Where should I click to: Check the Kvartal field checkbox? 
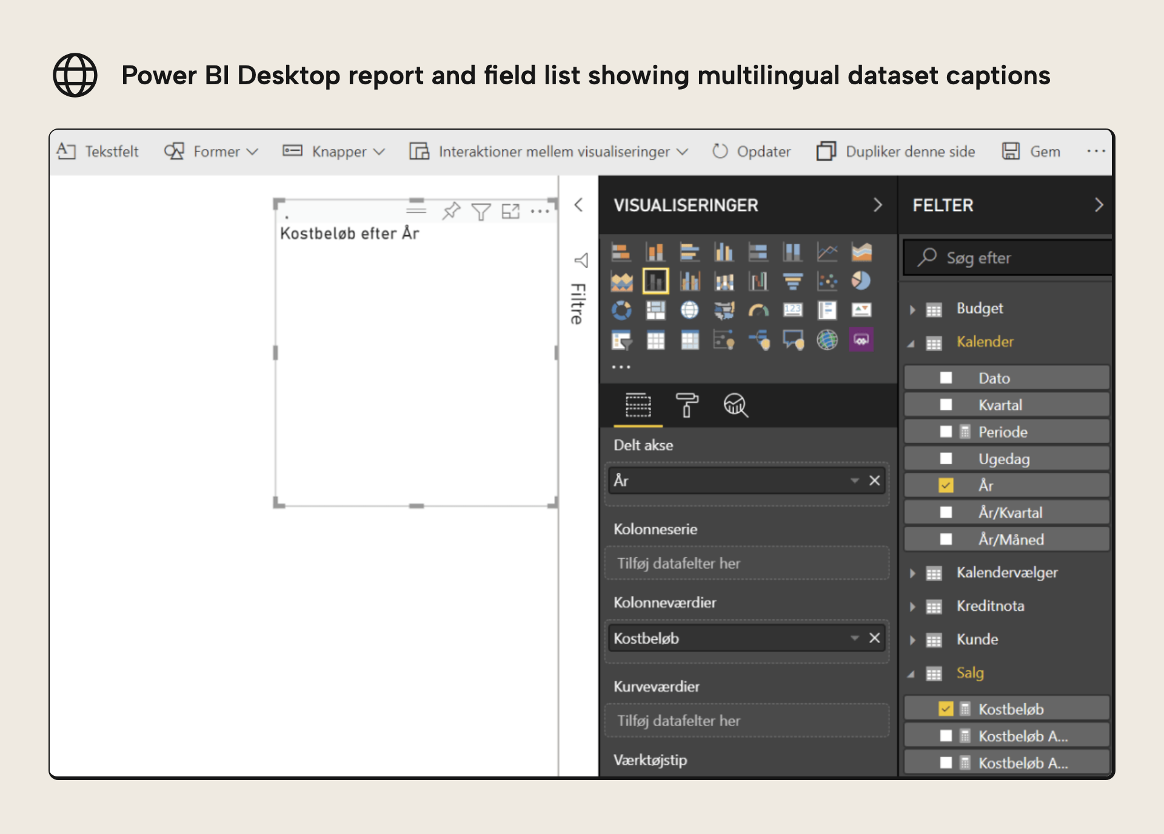946,405
